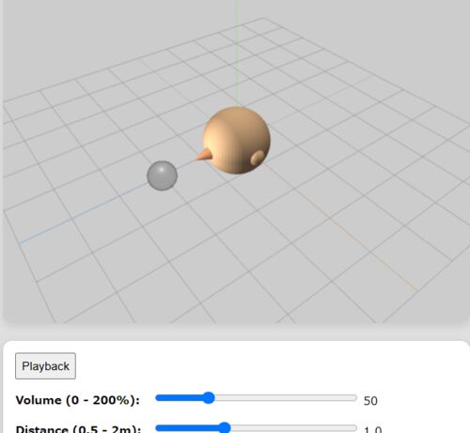The image size is (470, 433).
Task: Click the volume value 50
Action: pyautogui.click(x=370, y=401)
